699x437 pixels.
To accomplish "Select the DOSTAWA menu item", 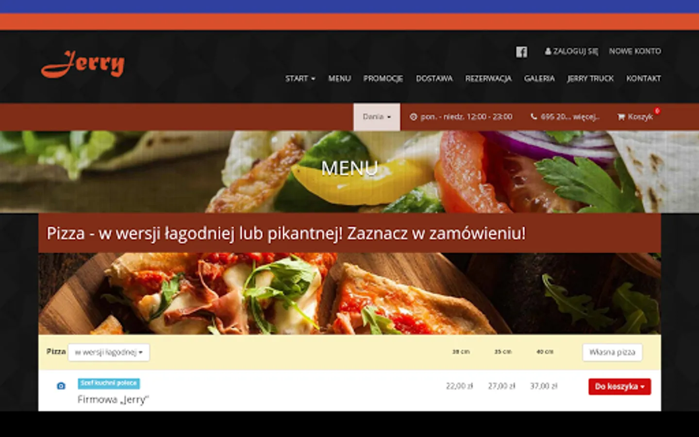I will coord(434,78).
